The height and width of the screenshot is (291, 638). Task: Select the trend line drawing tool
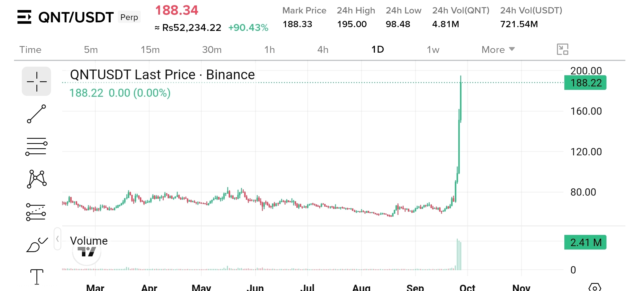(x=36, y=114)
